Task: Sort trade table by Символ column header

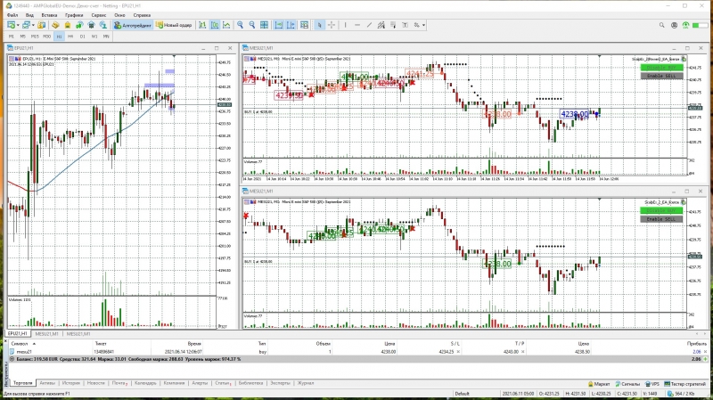Action: tap(19, 342)
